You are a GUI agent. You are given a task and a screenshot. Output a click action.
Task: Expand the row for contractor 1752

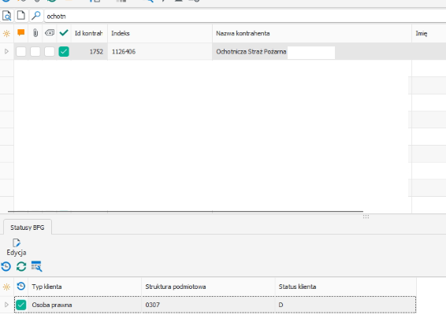pyautogui.click(x=6, y=51)
